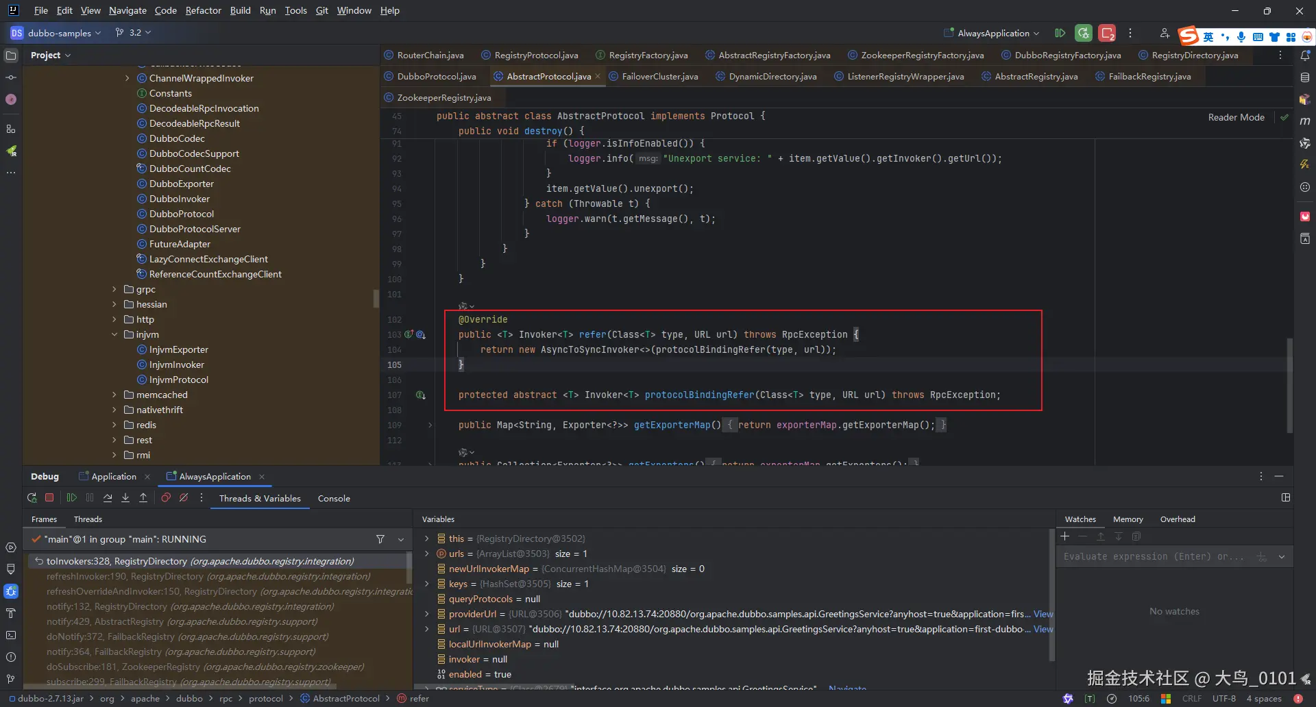Open the View Breakpoints icon
The height and width of the screenshot is (707, 1316).
(x=166, y=498)
